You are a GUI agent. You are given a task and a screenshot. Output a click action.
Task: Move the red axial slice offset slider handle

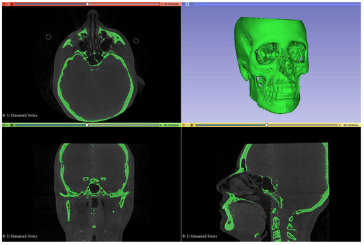87,4
